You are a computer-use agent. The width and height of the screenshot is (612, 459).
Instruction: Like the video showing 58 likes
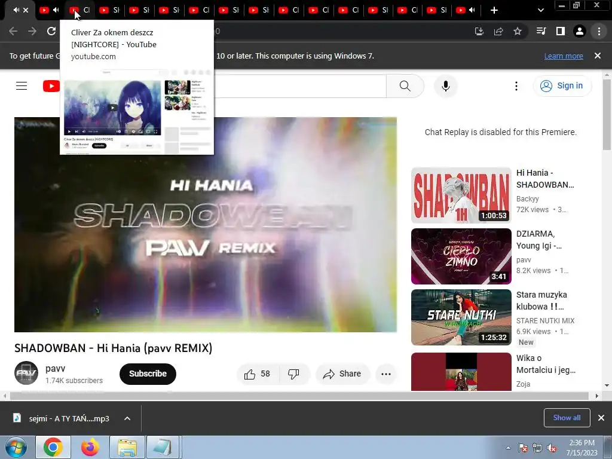click(x=258, y=374)
